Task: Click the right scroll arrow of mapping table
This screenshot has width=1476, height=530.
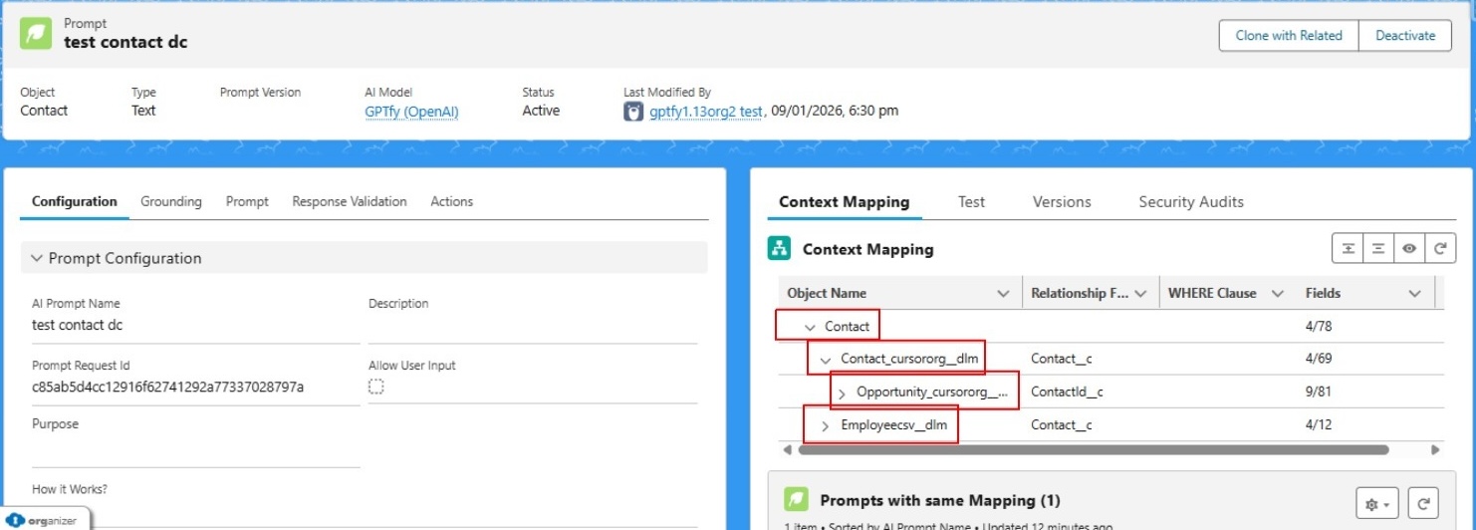Action: (x=1435, y=450)
